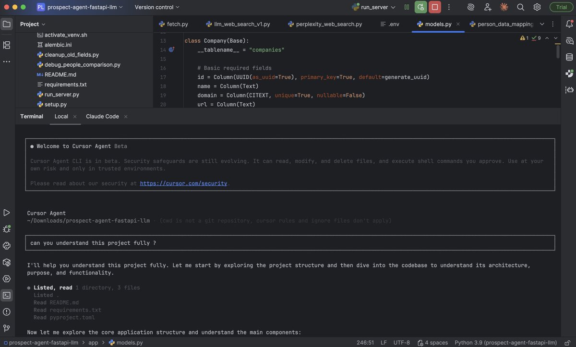Click the Trial license button
The width and height of the screenshot is (576, 347).
tap(561, 7)
